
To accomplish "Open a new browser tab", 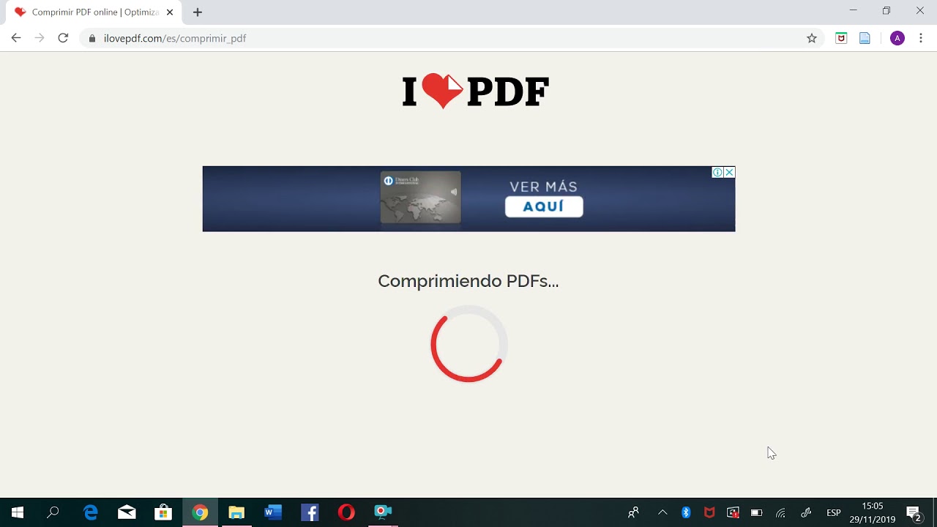I will [x=198, y=12].
